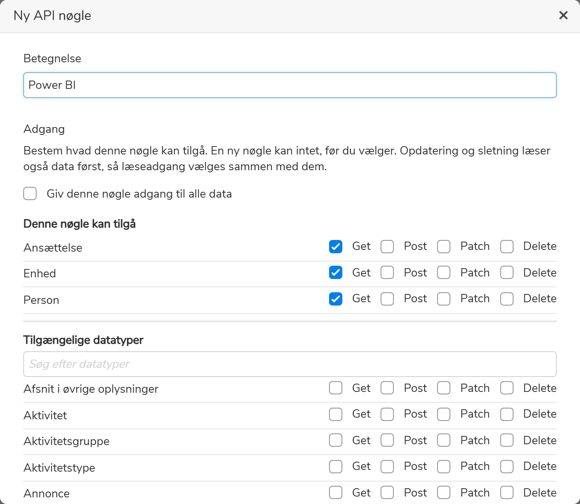Viewport: 580px width, 504px height.
Task: Check Post for Enhed
Action: coord(387,272)
